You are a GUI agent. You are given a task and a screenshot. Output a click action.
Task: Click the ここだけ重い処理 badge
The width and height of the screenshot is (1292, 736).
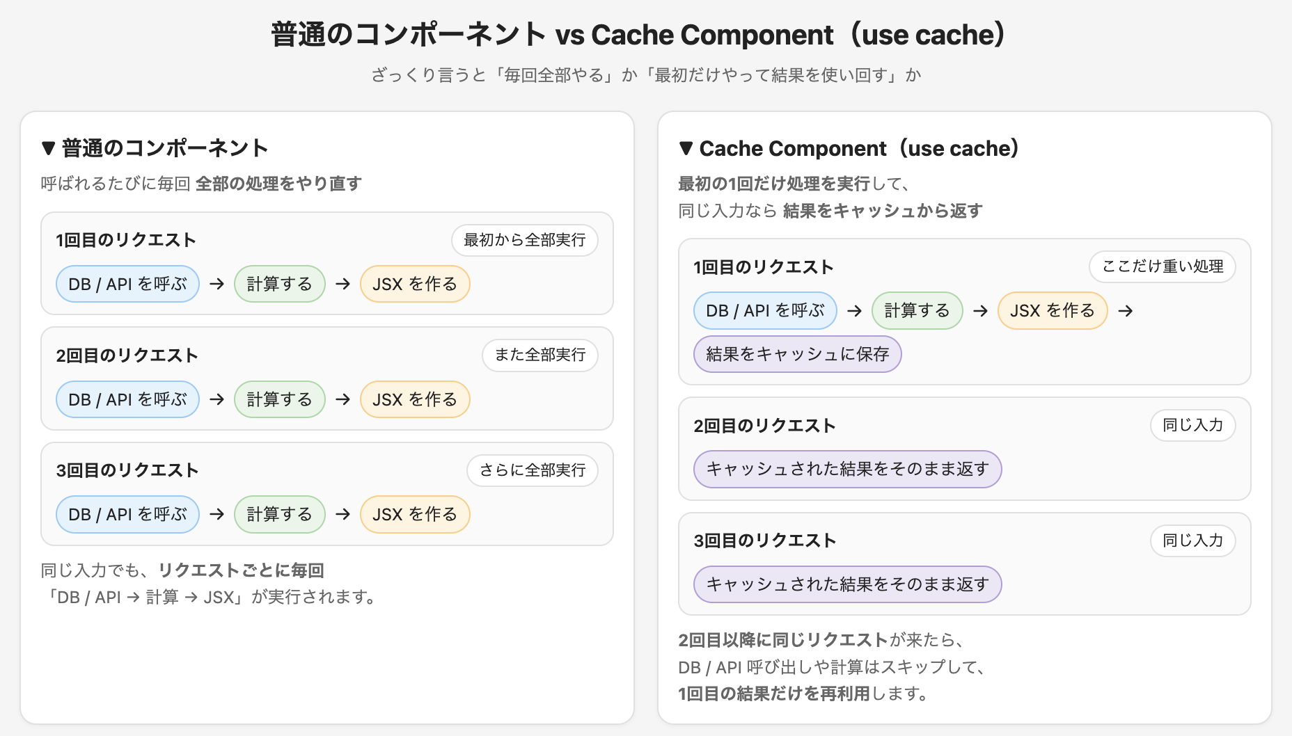[x=1162, y=266]
